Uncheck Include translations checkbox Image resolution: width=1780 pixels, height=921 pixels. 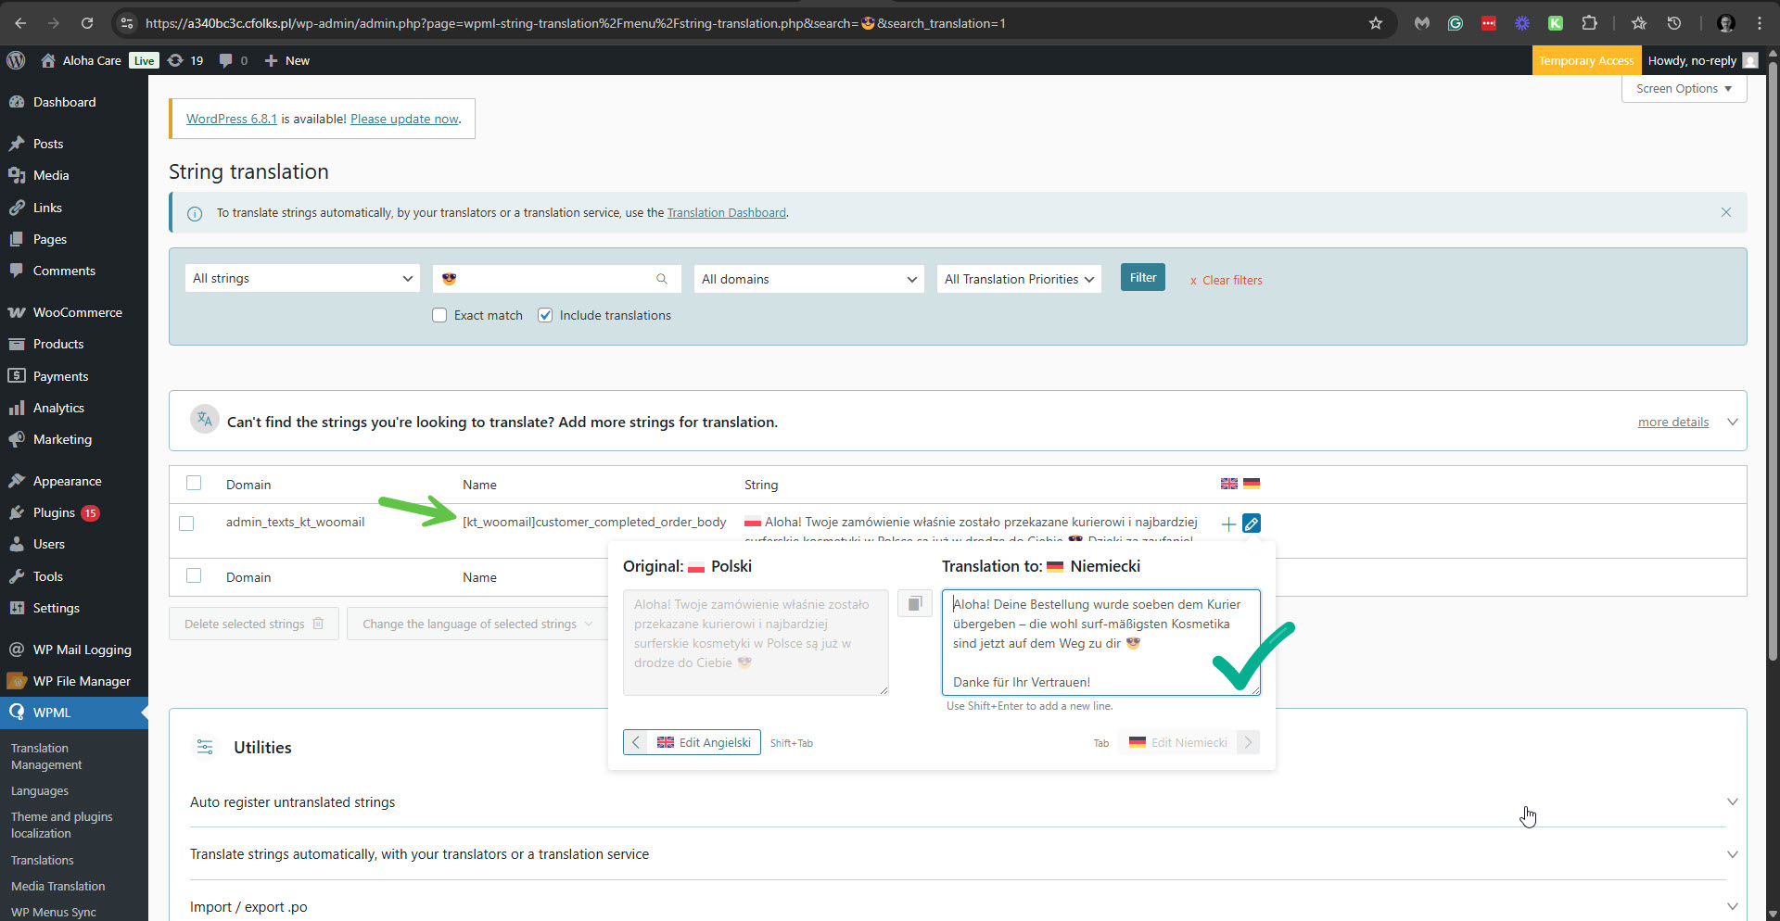tap(545, 315)
